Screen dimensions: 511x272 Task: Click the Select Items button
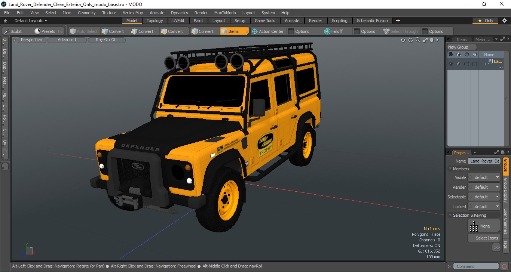point(484,238)
